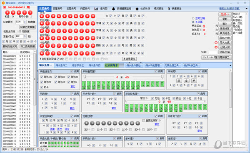The height and width of the screenshot is (153, 250).
Task: Click the stepper arrows of 复制/导出 100 field
Action: (25, 36)
